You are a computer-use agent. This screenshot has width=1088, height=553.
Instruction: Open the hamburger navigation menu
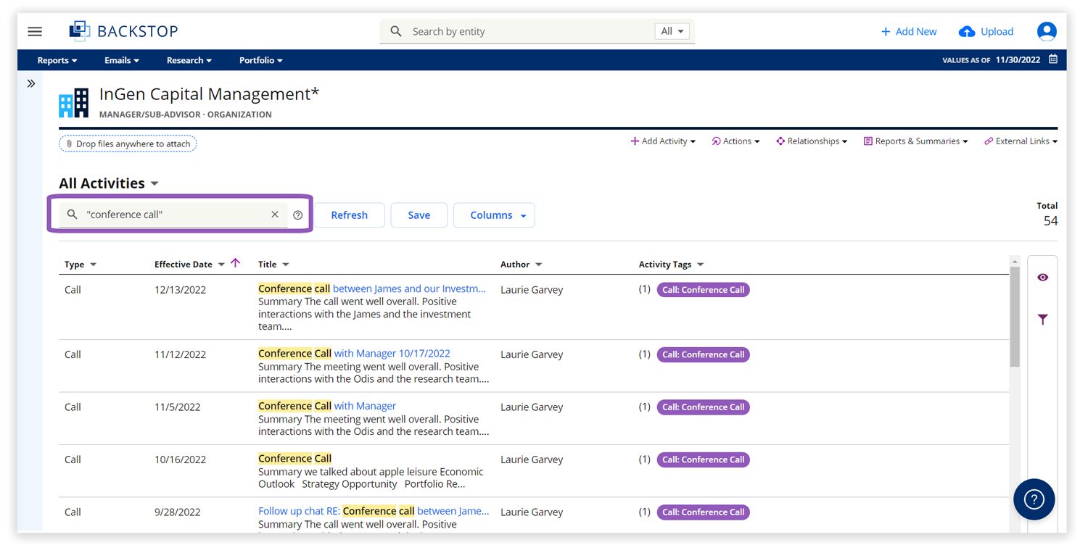[x=35, y=31]
